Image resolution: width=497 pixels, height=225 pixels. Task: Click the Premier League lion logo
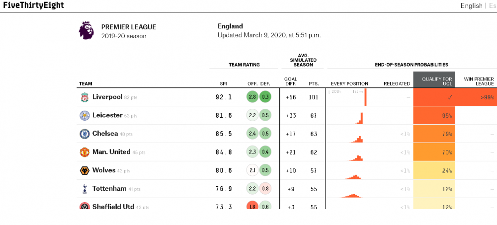click(x=86, y=31)
